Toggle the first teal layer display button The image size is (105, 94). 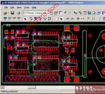[5, 18]
